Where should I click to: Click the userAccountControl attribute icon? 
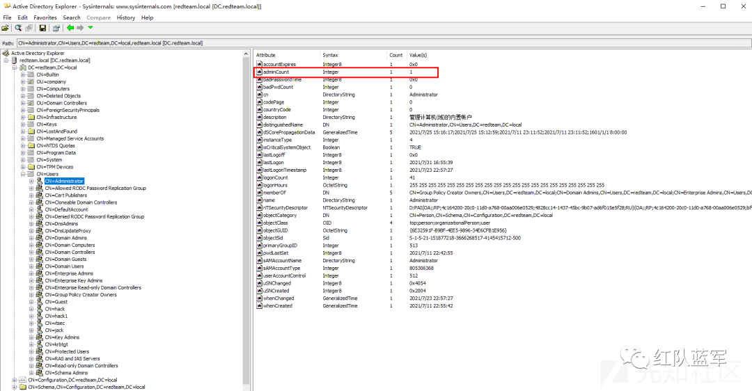click(x=260, y=276)
